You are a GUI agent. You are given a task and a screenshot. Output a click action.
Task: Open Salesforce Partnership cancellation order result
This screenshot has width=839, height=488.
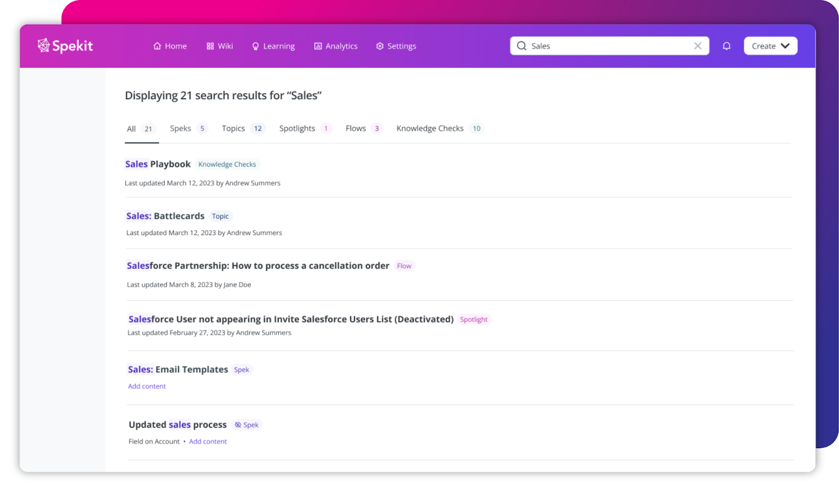[258, 266]
